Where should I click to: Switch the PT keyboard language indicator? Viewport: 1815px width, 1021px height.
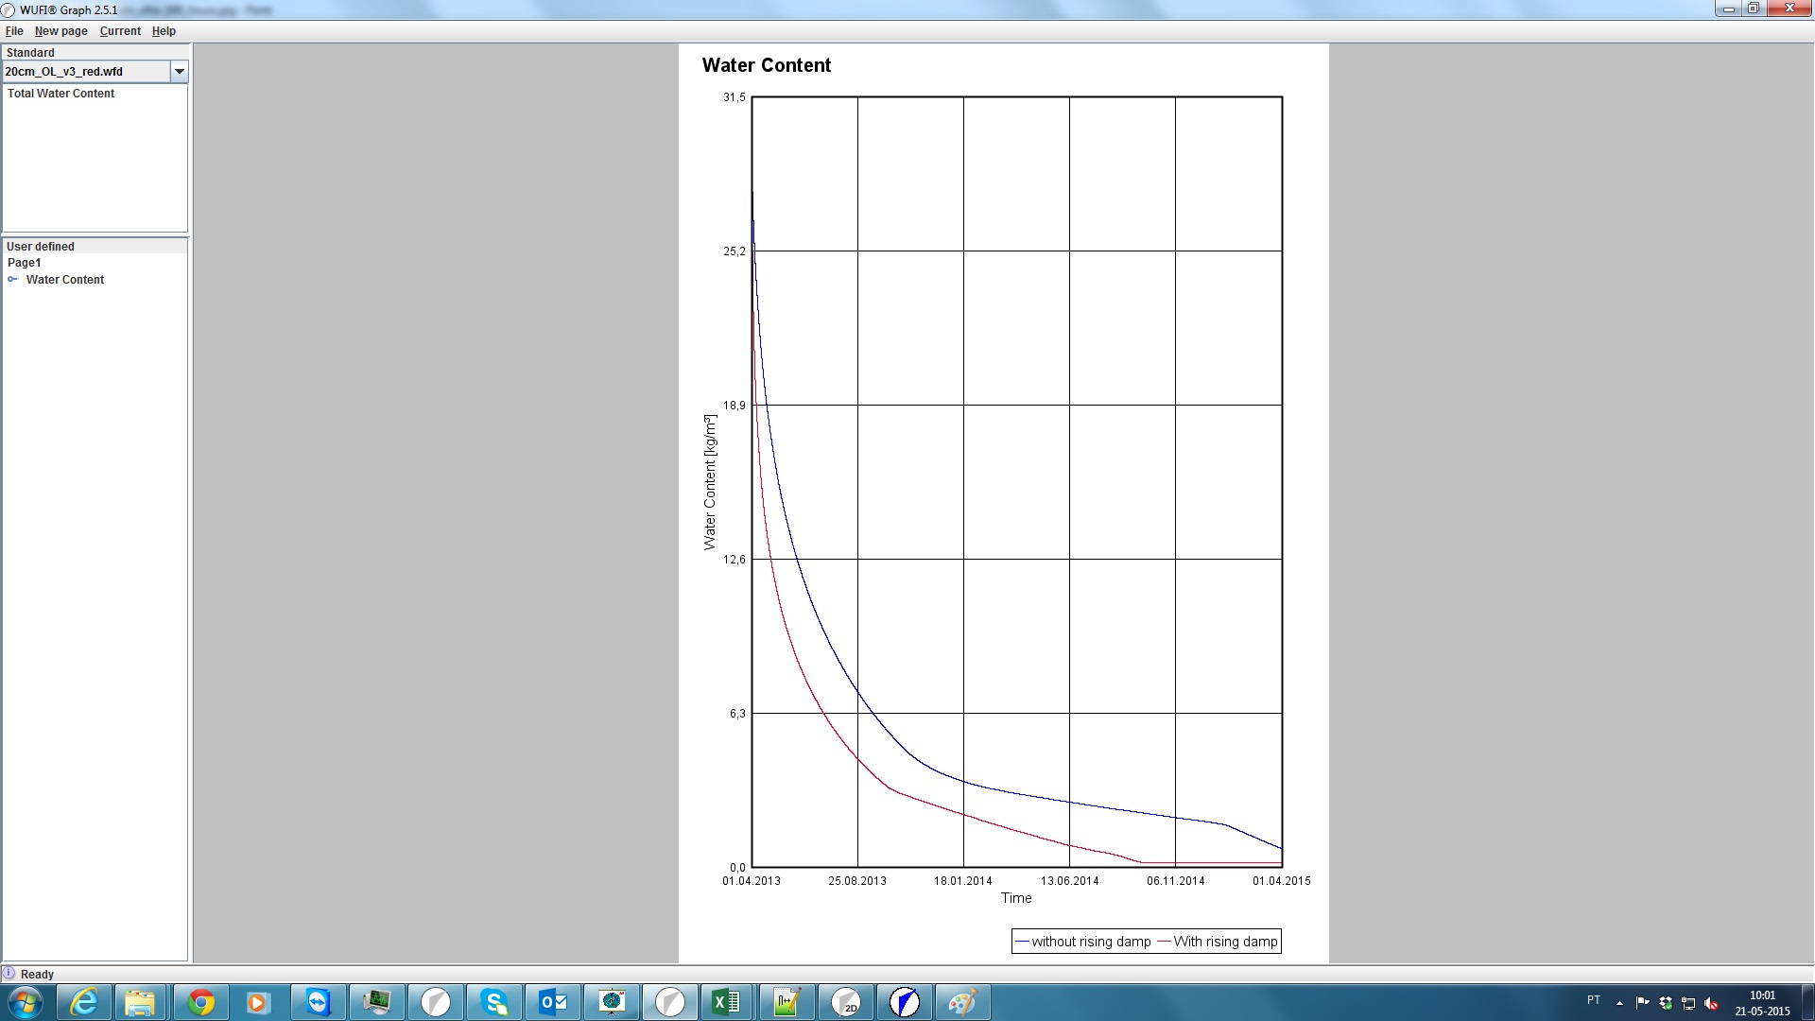pos(1592,1002)
